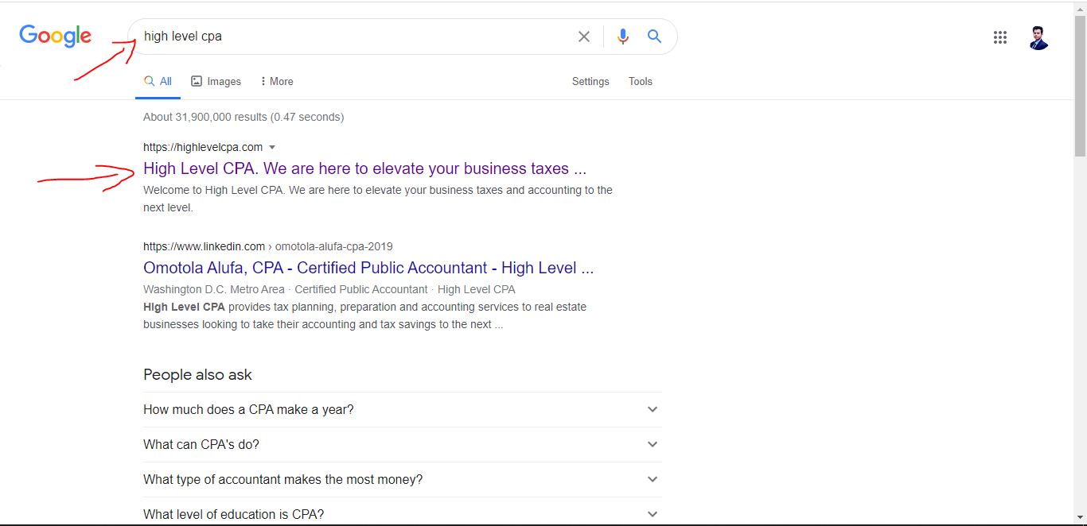Viewport: 1087px width, 526px height.
Task: Click LinkedIn snippet about tax planning services
Action: point(364,315)
